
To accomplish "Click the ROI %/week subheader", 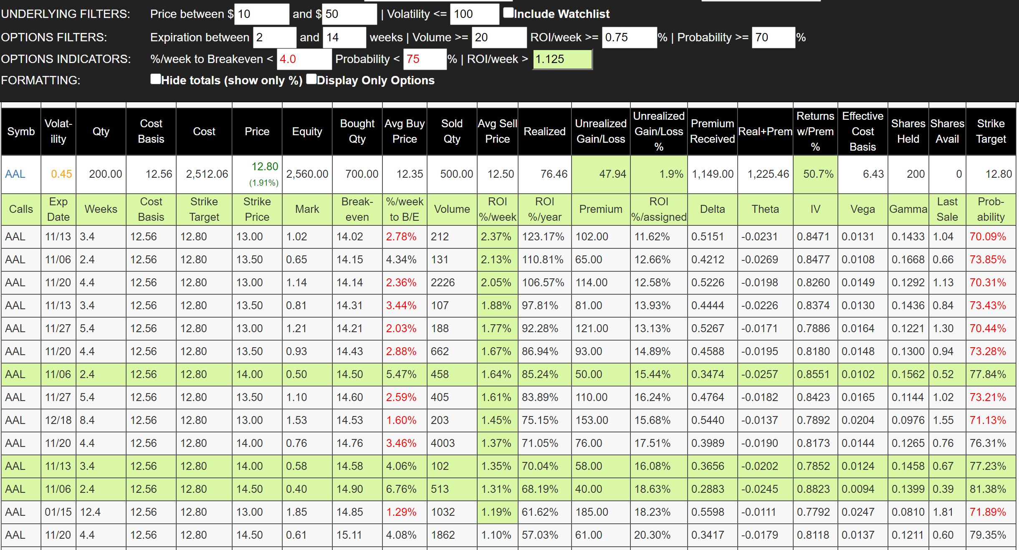I will pyautogui.click(x=498, y=209).
